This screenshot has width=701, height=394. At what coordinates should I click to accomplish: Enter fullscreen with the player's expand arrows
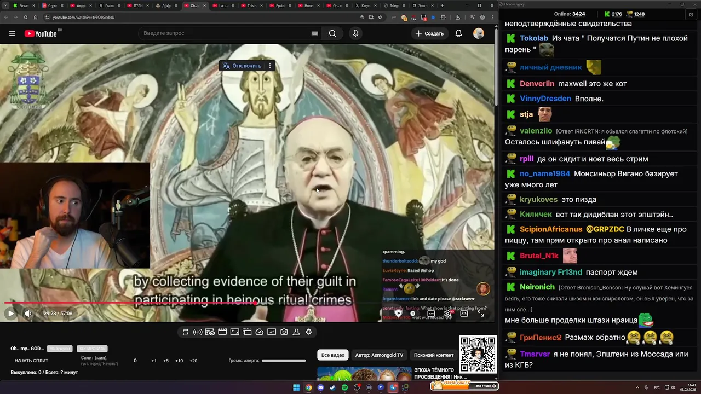tap(480, 314)
